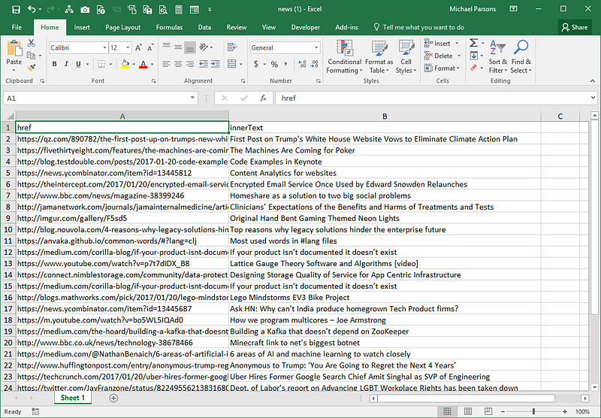
Task: Expand the General number format dropdown
Action: pyautogui.click(x=316, y=47)
